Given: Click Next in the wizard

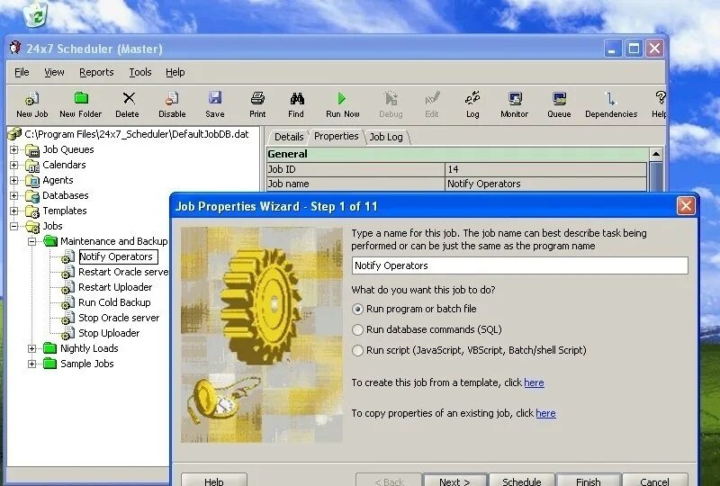Looking at the screenshot, I should 454,480.
